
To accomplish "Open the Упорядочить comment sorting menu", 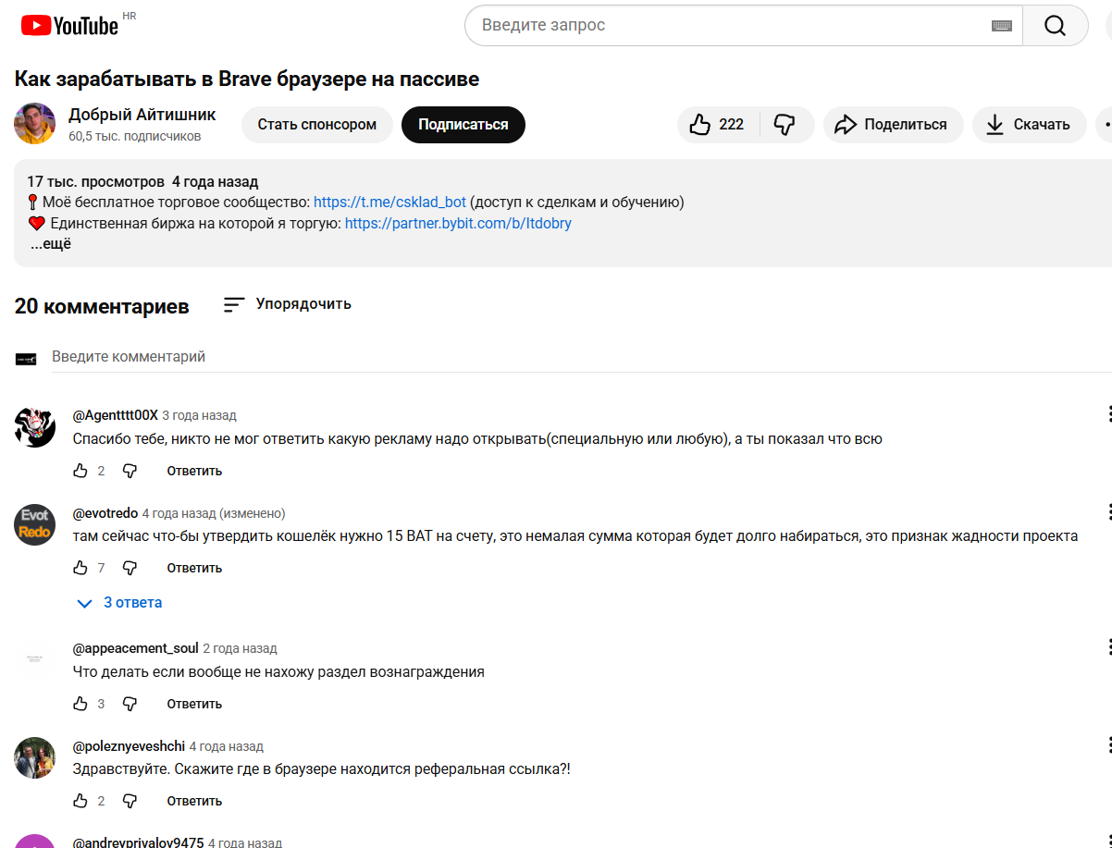I will tap(287, 303).
